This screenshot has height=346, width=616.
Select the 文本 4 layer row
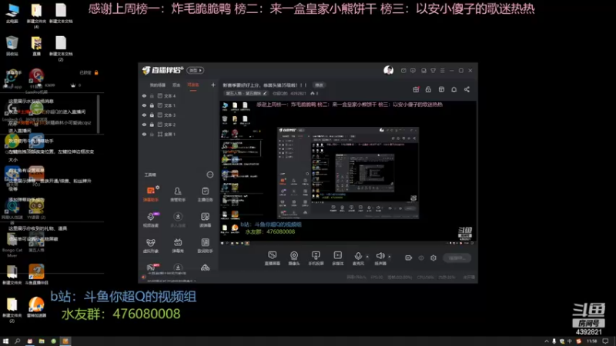[178, 95]
